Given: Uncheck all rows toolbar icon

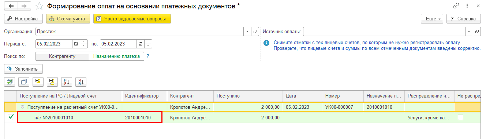Looking at the screenshot, I should point(24,82).
